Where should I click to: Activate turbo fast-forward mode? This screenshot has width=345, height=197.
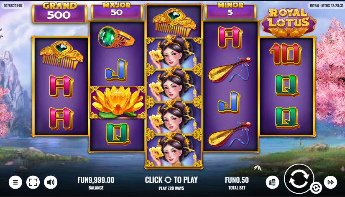click(330, 182)
